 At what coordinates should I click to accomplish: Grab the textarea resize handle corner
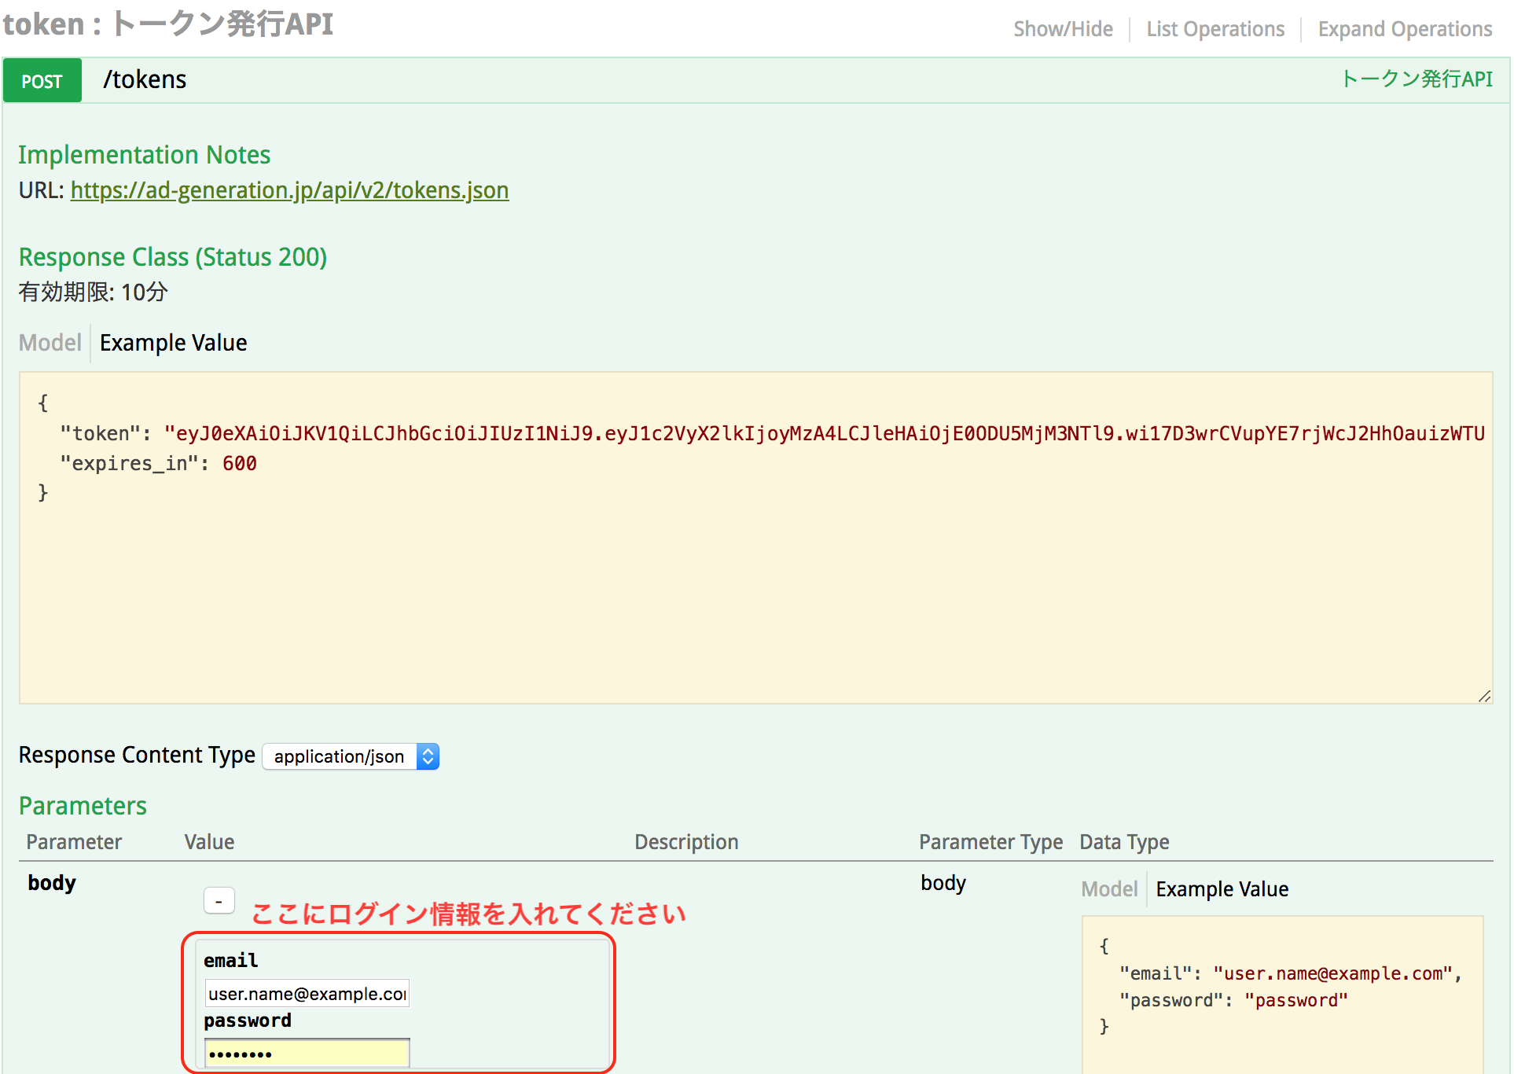1484,697
